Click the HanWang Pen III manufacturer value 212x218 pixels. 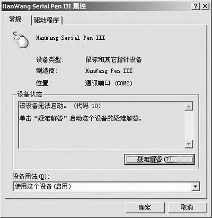(x=109, y=71)
